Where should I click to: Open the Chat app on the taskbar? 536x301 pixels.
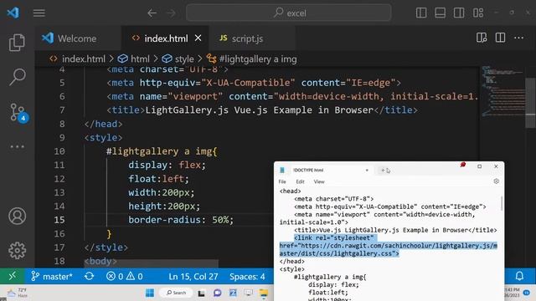click(217, 293)
